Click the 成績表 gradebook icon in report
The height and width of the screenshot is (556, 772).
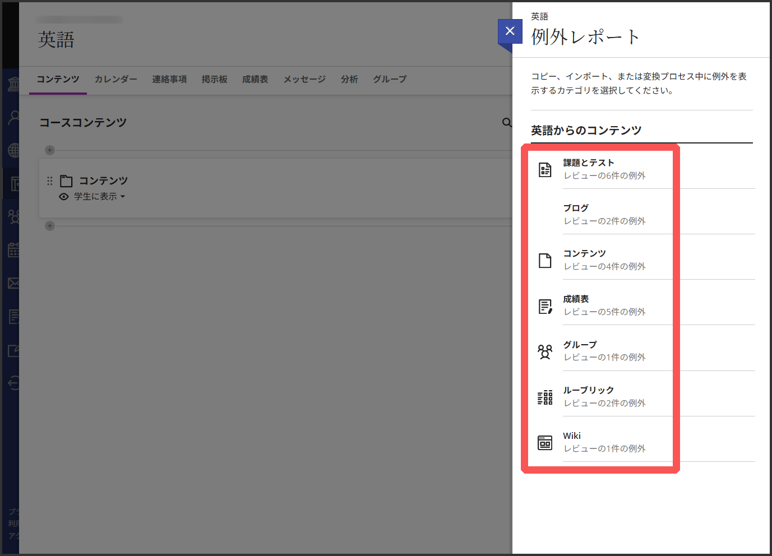(545, 306)
